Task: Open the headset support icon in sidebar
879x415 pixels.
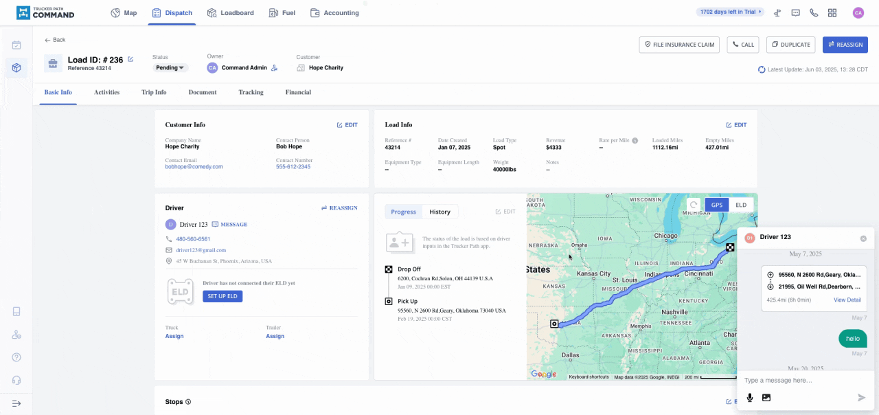Action: pos(16,380)
